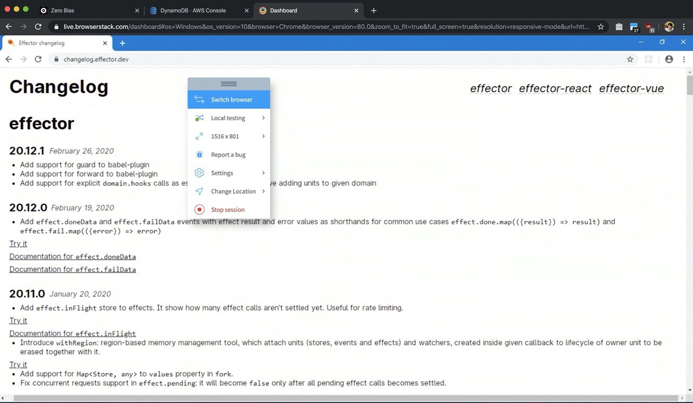Click Try it below the effect.inFlight note
Image resolution: width=693 pixels, height=403 pixels.
(x=18, y=321)
